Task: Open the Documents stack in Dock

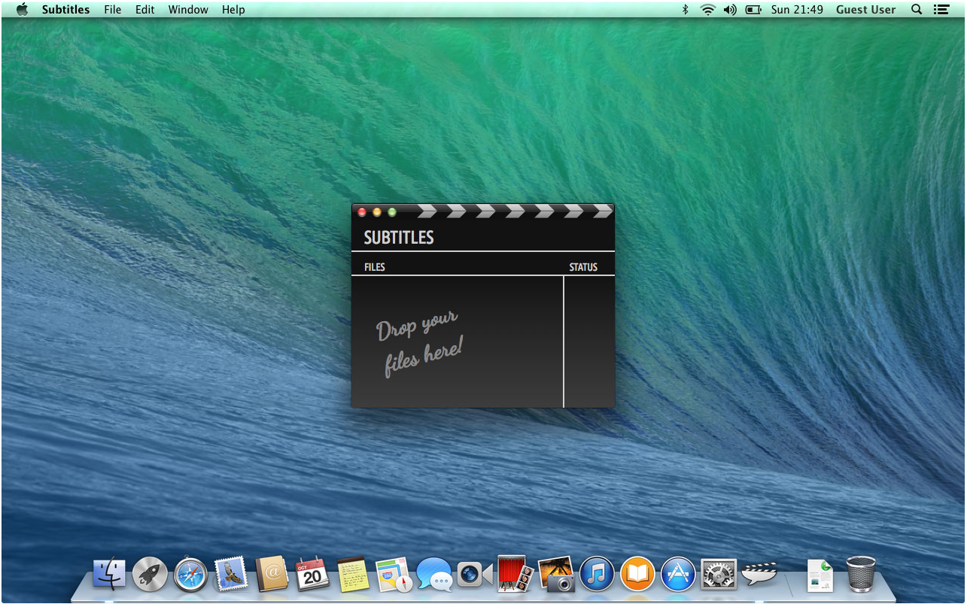Action: [820, 575]
